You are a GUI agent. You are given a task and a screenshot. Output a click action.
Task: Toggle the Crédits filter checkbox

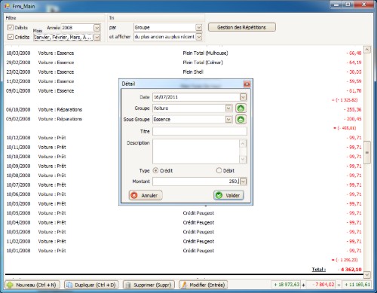(11, 37)
